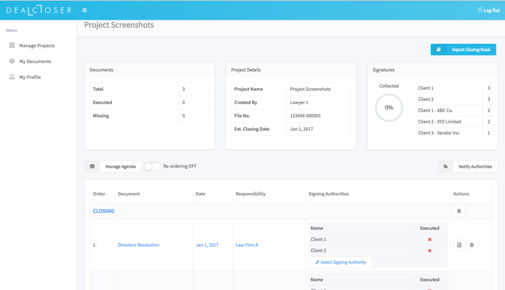Click the Signing Authorities column header
The height and width of the screenshot is (290, 505).
329,194
